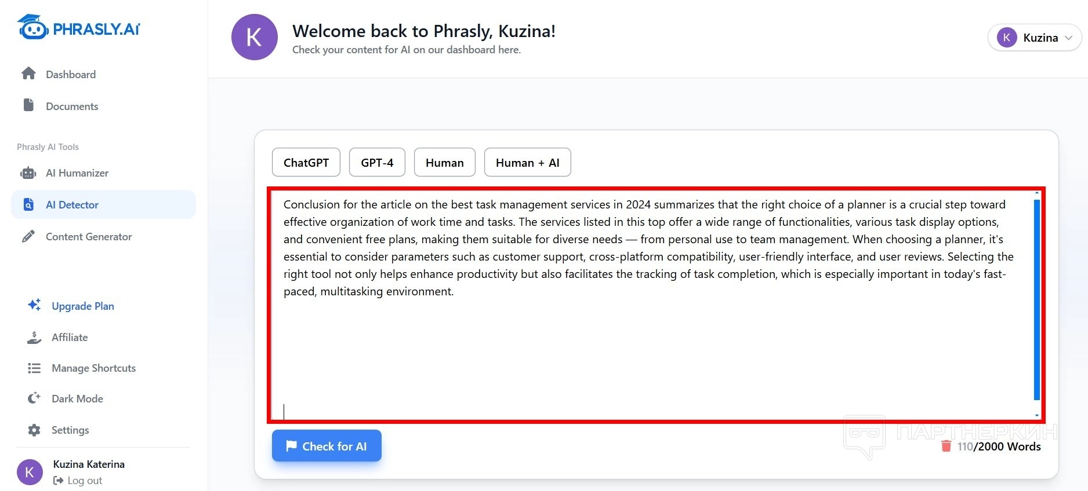The width and height of the screenshot is (1088, 491).
Task: Expand the Kuzina account dropdown
Action: click(x=1034, y=38)
